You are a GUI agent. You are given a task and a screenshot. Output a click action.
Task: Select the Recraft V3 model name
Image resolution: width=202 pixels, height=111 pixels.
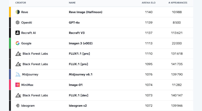click(77, 33)
